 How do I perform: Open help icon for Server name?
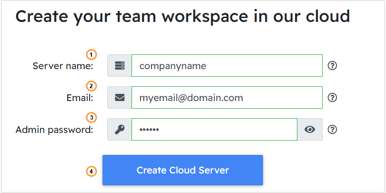pos(332,66)
